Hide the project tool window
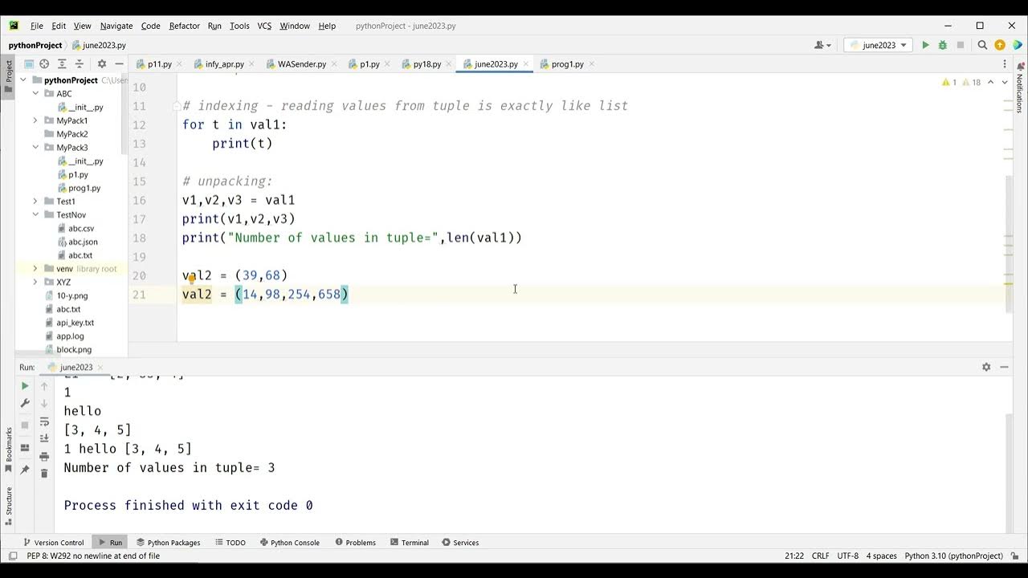The width and height of the screenshot is (1028, 578). (x=119, y=64)
